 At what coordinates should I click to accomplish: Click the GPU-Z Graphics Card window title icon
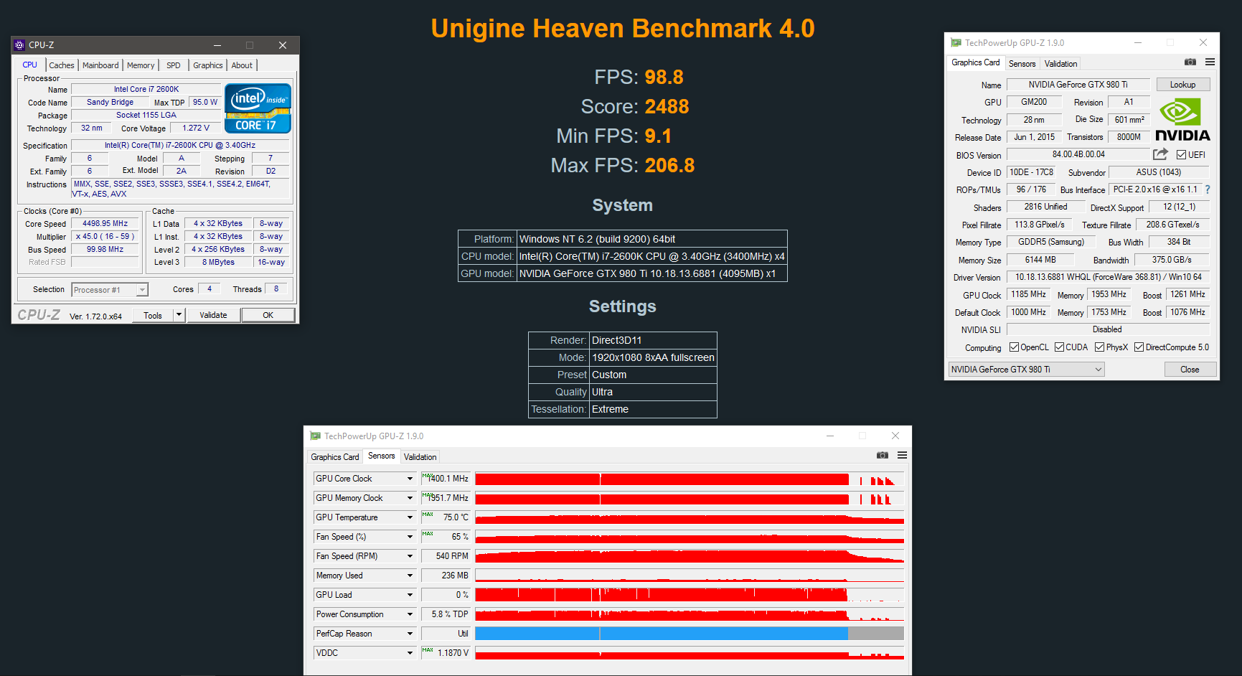coord(956,43)
